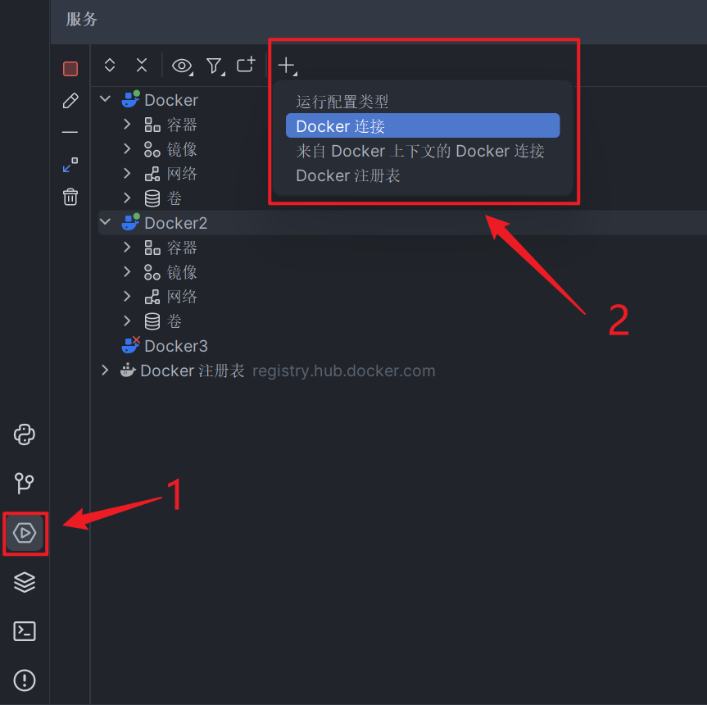Click 卷 label under Docker2
The height and width of the screenshot is (705, 707).
point(174,321)
